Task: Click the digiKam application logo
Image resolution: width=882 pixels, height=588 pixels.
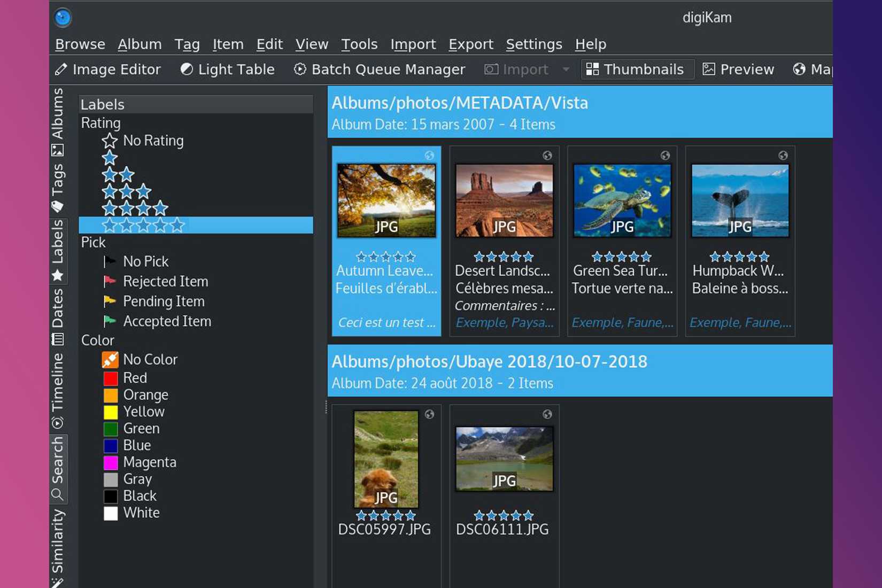Action: tap(63, 18)
